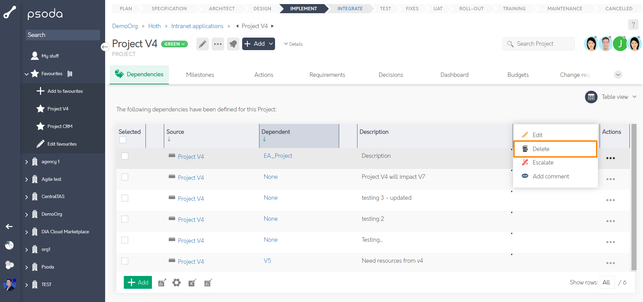The image size is (643, 302).
Task: Switch to the Requirements tab
Action: point(327,75)
